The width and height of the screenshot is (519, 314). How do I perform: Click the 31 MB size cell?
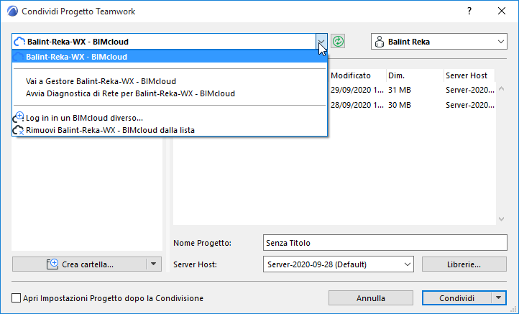[400, 90]
